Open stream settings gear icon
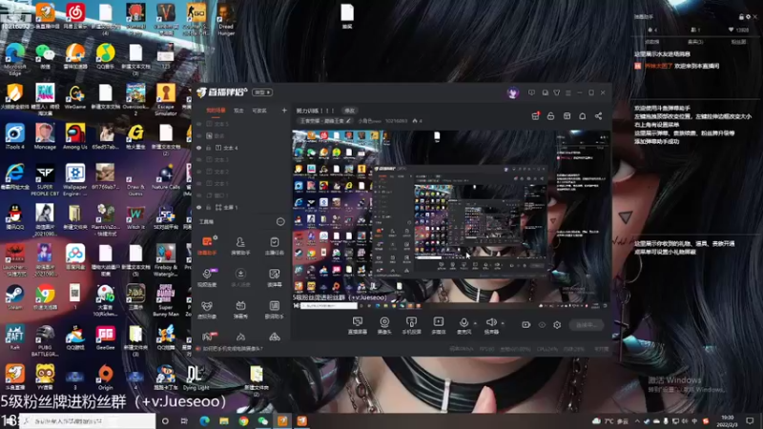This screenshot has width=763, height=429. [557, 324]
